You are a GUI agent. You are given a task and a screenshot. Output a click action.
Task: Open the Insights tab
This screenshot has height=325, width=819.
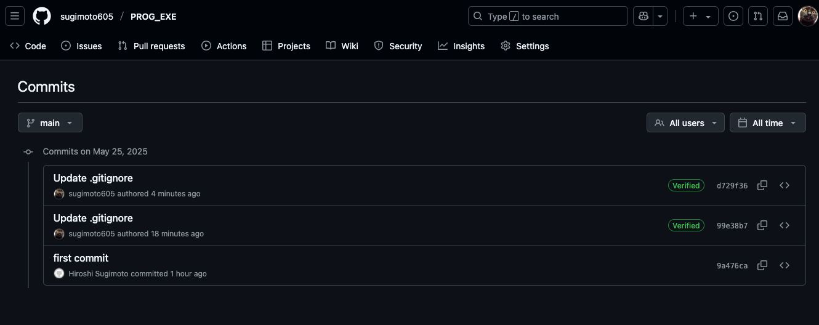point(461,46)
